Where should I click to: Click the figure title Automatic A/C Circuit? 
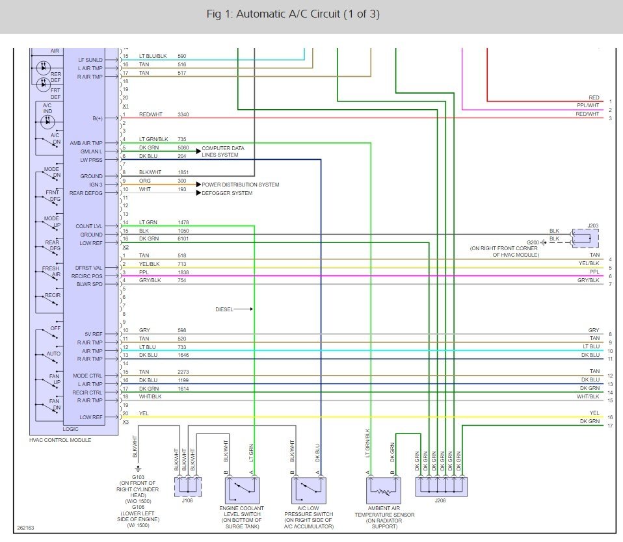293,14
